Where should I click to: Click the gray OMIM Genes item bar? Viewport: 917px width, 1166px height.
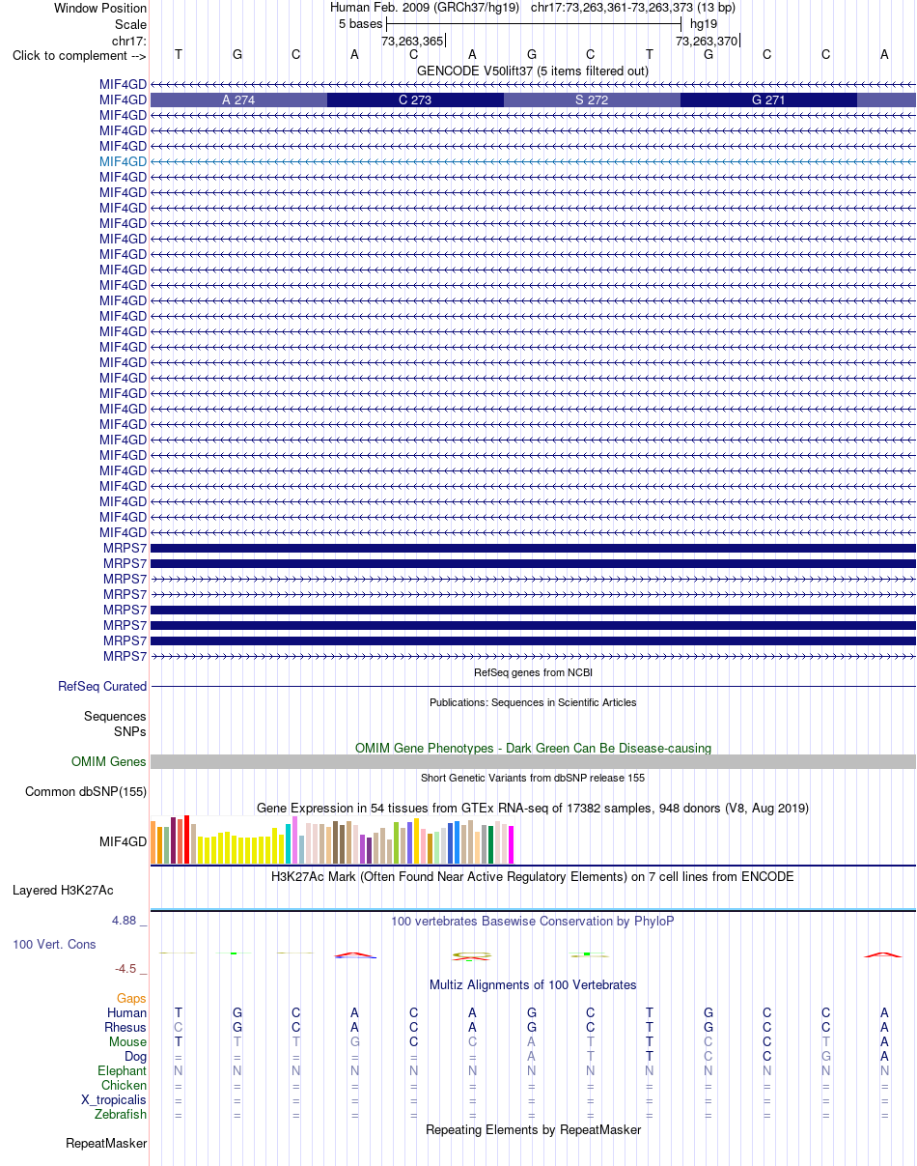533,761
